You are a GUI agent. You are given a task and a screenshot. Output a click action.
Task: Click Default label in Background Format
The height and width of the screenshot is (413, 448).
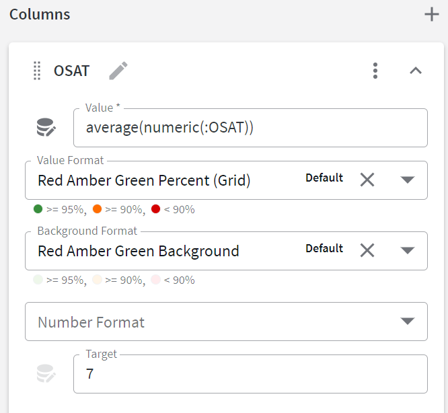pos(324,248)
